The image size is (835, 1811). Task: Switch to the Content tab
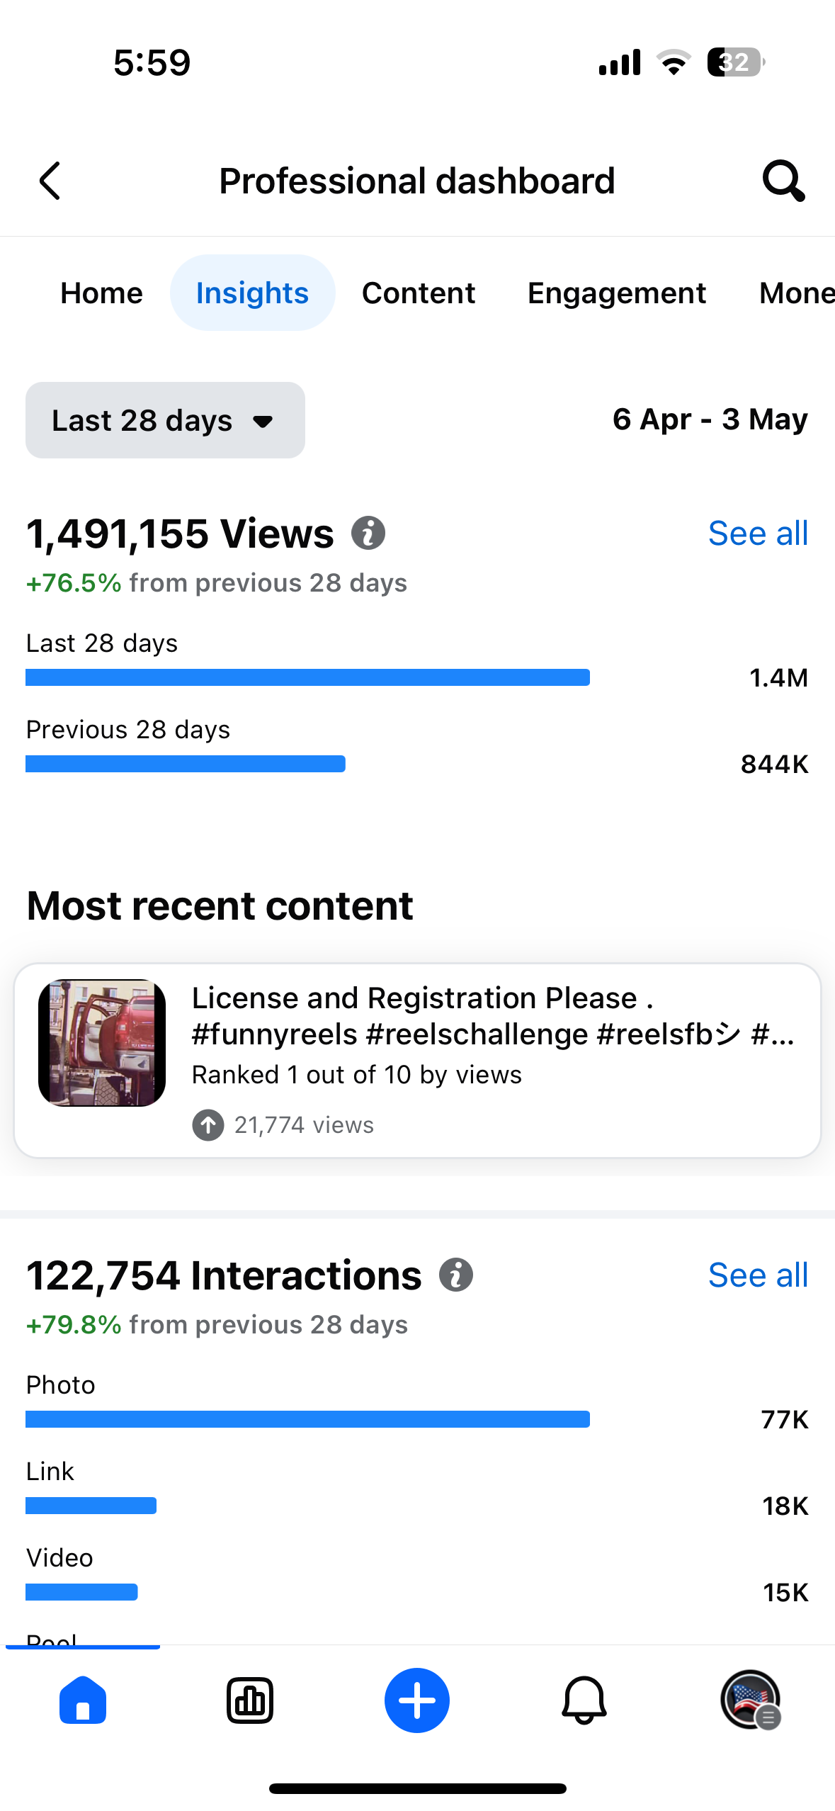(x=419, y=293)
